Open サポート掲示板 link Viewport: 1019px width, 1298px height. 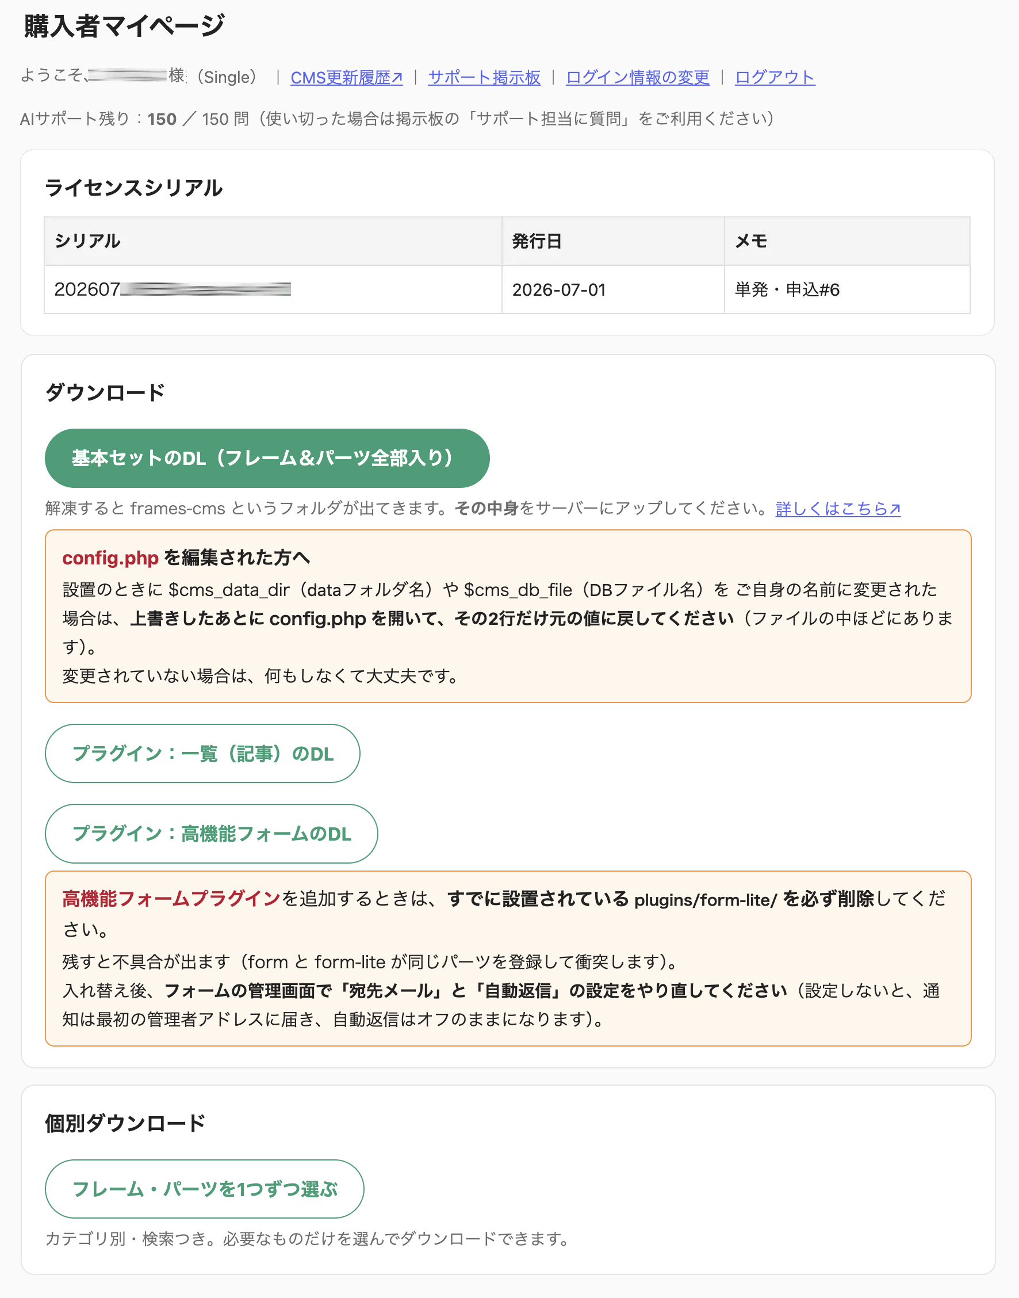pyautogui.click(x=484, y=78)
